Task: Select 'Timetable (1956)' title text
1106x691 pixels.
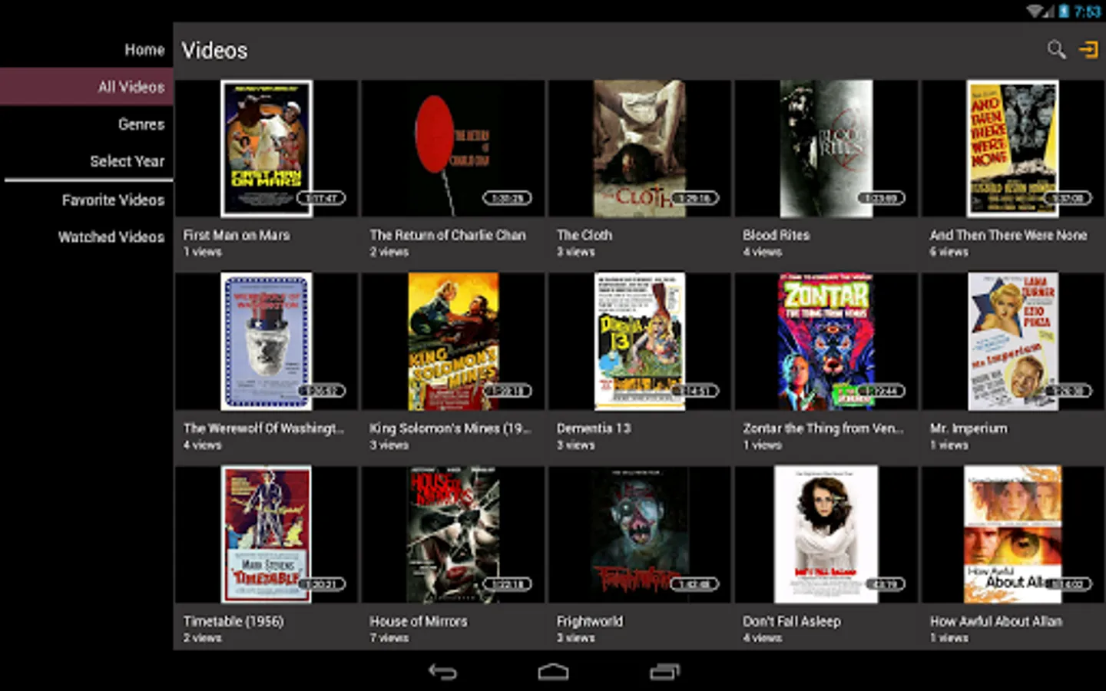Action: pos(233,621)
